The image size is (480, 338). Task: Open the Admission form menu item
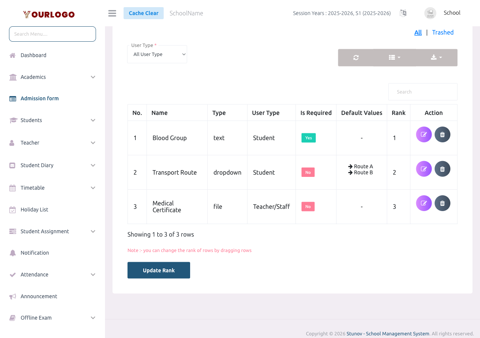pyautogui.click(x=39, y=98)
